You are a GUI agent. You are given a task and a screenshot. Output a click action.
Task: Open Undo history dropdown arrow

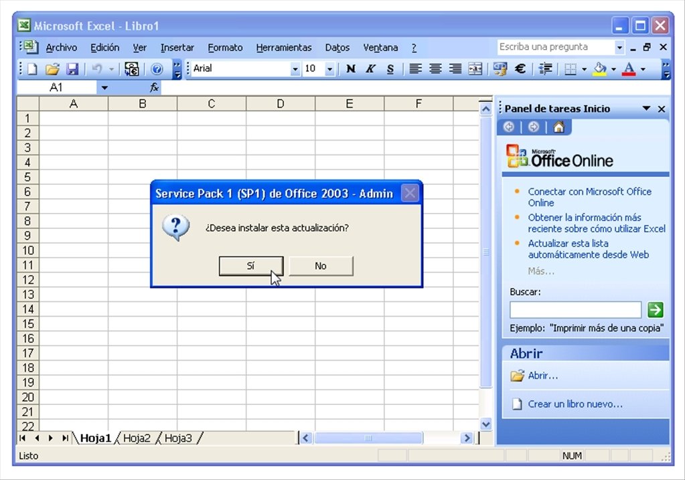click(x=111, y=69)
